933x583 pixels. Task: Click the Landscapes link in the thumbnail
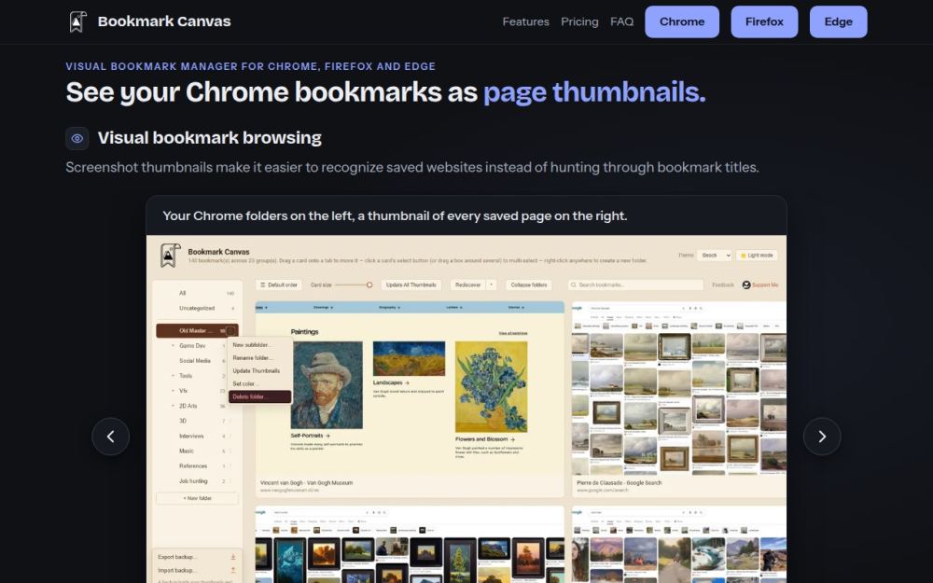[391, 382]
